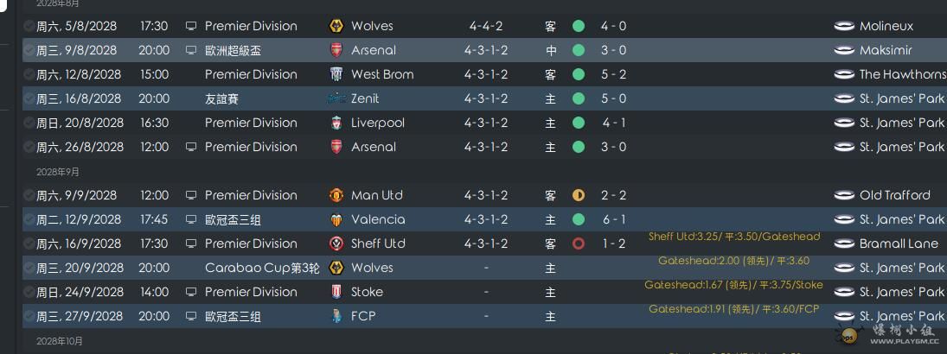The height and width of the screenshot is (354, 947).
Task: Toggle the check circle for 27/9/2028 FCP match
Action: (x=29, y=316)
